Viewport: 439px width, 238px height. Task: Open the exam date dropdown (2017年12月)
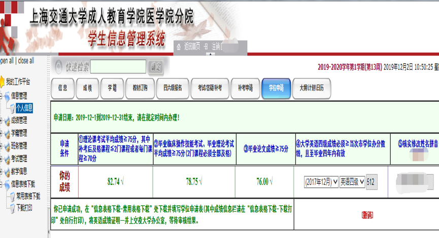click(321, 182)
